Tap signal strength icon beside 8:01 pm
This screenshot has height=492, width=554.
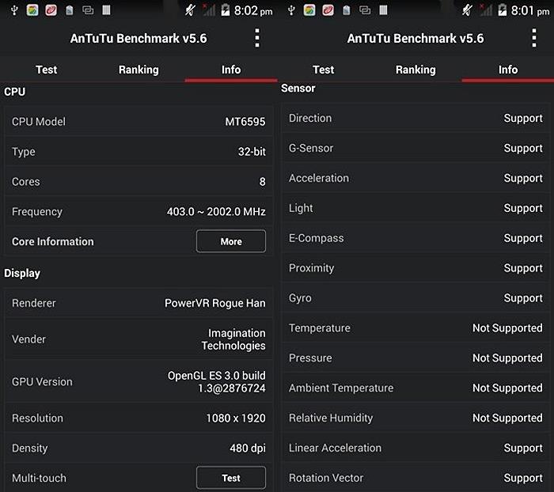click(x=485, y=10)
